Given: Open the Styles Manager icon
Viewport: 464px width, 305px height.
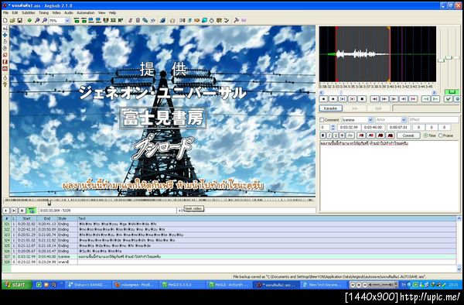Looking at the screenshot, I should tap(131, 20).
